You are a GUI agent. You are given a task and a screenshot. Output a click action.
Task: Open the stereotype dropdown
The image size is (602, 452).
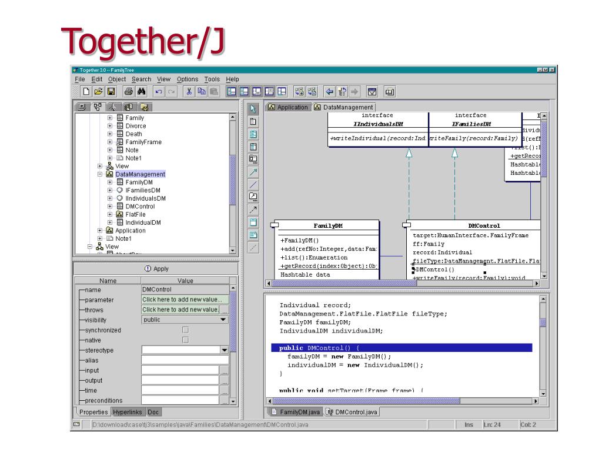(x=224, y=350)
